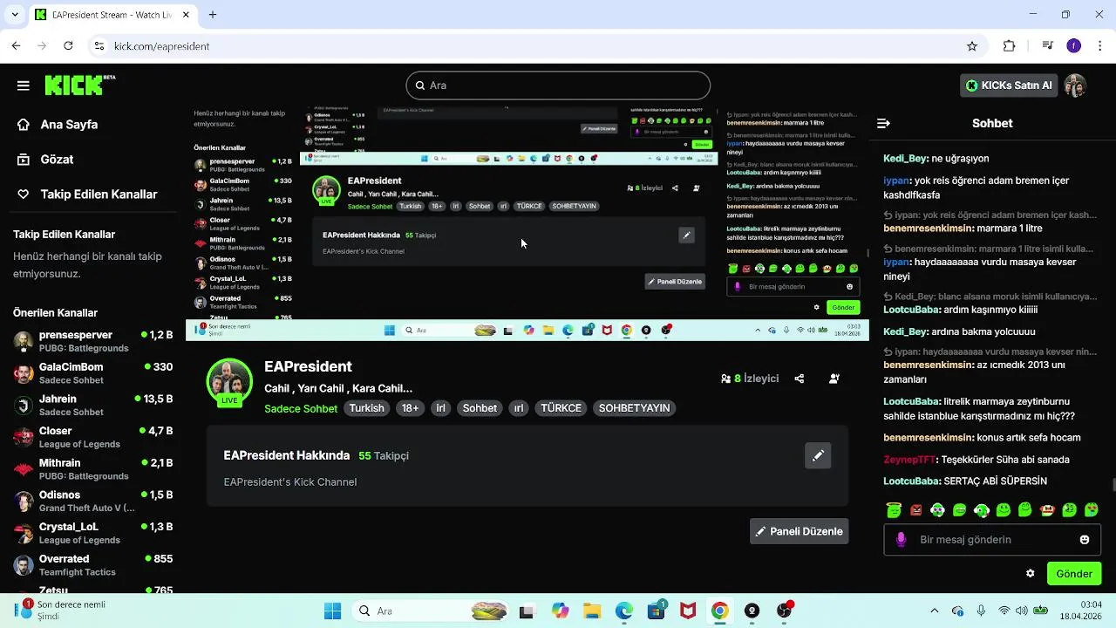Select the 18+ tag
Image resolution: width=1116 pixels, height=628 pixels.
pyautogui.click(x=410, y=408)
